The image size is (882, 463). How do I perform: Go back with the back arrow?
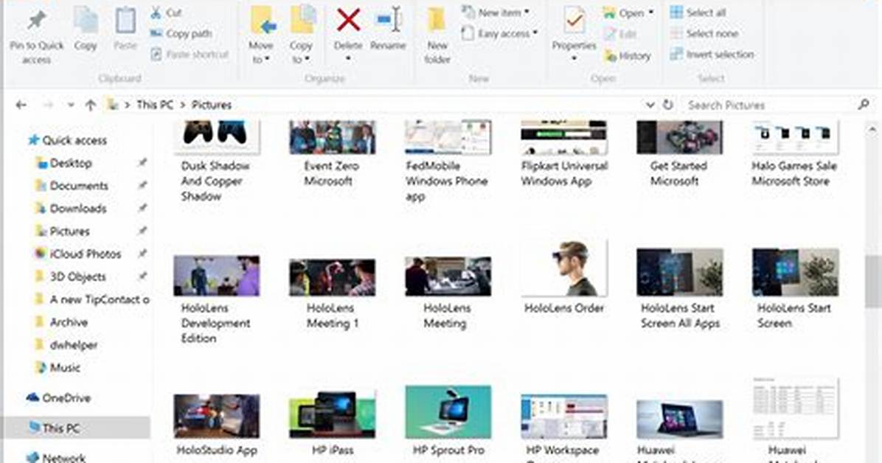[21, 105]
